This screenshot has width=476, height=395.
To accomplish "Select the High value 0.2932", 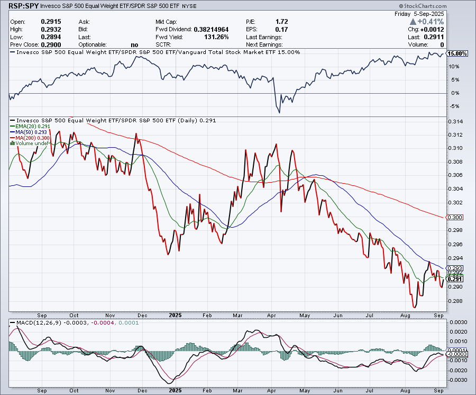I will 51,30.
